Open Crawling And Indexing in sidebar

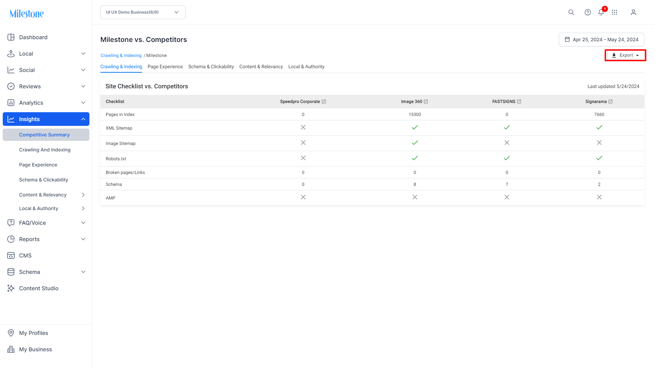click(x=45, y=150)
